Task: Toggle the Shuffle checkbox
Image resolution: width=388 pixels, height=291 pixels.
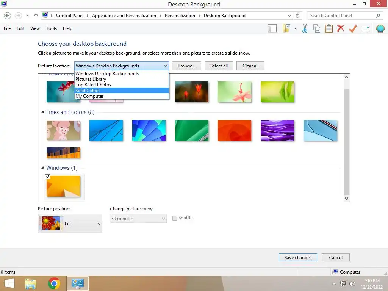Action: point(175,218)
